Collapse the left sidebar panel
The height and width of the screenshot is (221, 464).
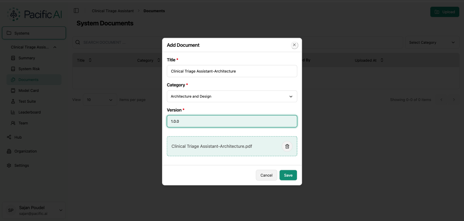(76, 10)
